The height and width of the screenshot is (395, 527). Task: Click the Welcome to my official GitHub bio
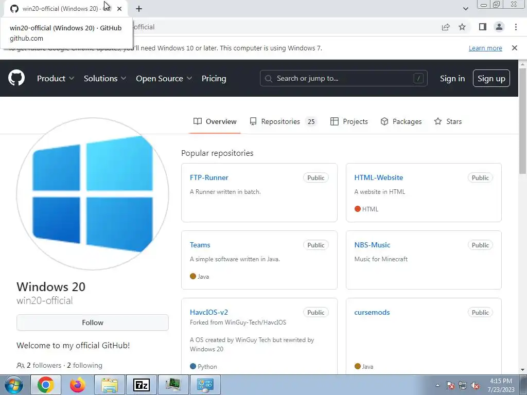[x=73, y=345]
